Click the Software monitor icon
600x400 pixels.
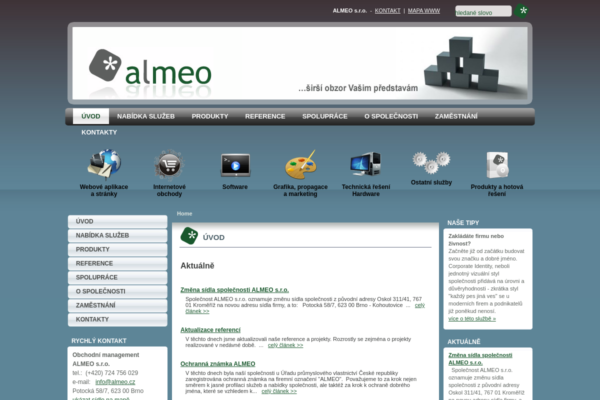pyautogui.click(x=235, y=165)
